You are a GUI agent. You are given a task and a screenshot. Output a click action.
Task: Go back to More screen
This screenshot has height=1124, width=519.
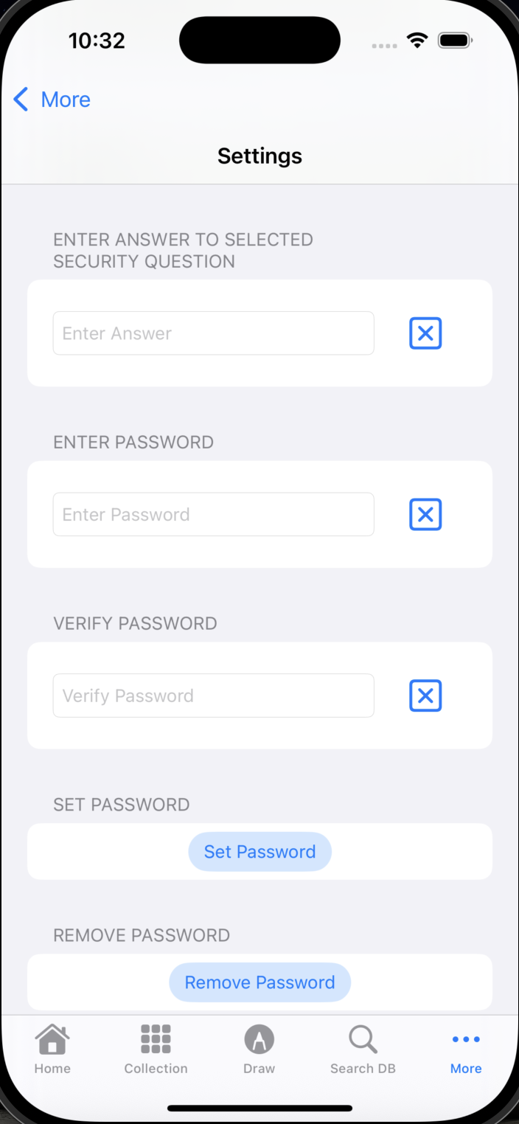click(x=66, y=100)
